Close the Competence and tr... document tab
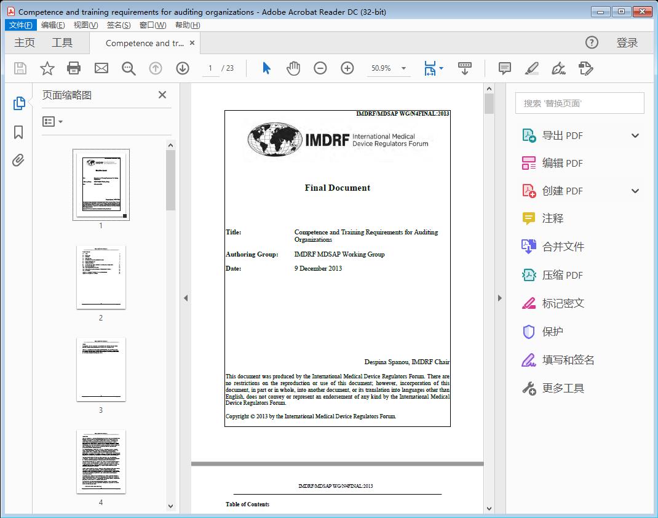Image resolution: width=658 pixels, height=518 pixels. [192, 43]
